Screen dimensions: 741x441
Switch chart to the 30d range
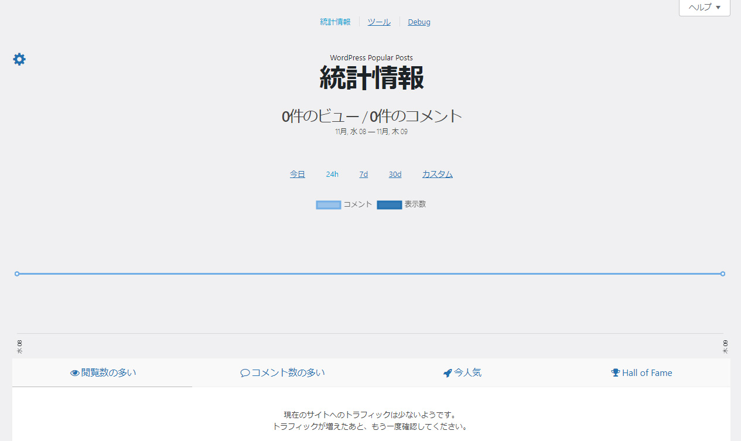click(x=395, y=175)
